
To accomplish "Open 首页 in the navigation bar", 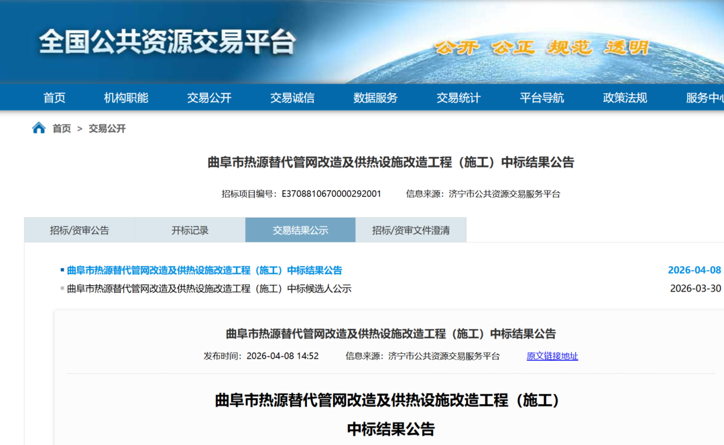I will [54, 98].
